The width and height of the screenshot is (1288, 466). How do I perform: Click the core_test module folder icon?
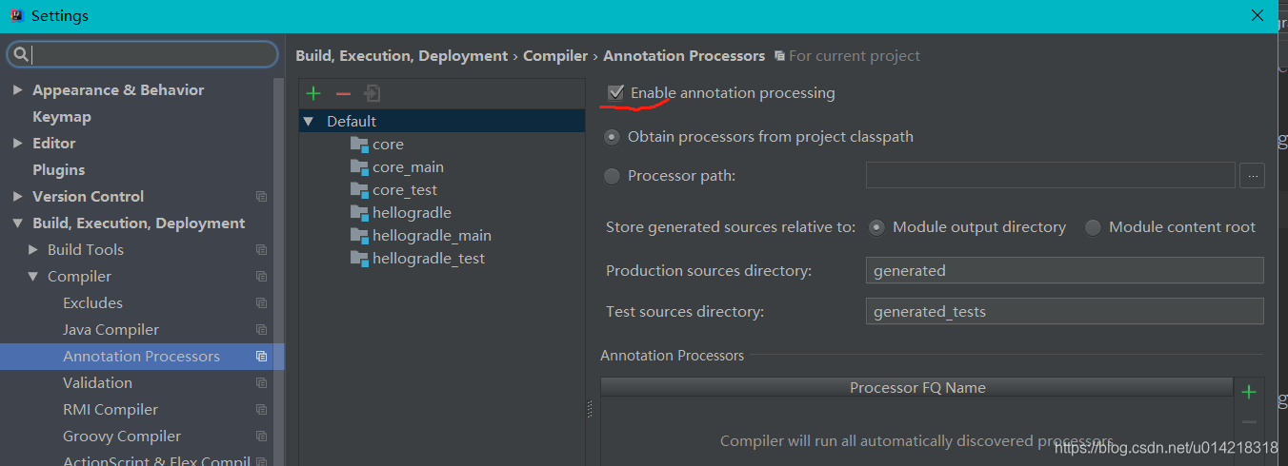coord(359,189)
